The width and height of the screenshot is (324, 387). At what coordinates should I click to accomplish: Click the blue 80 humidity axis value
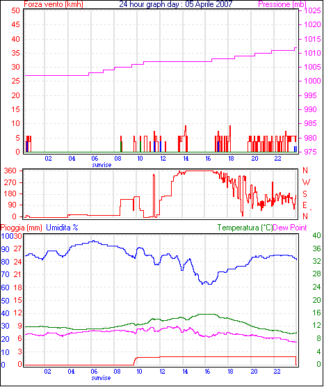point(5,262)
